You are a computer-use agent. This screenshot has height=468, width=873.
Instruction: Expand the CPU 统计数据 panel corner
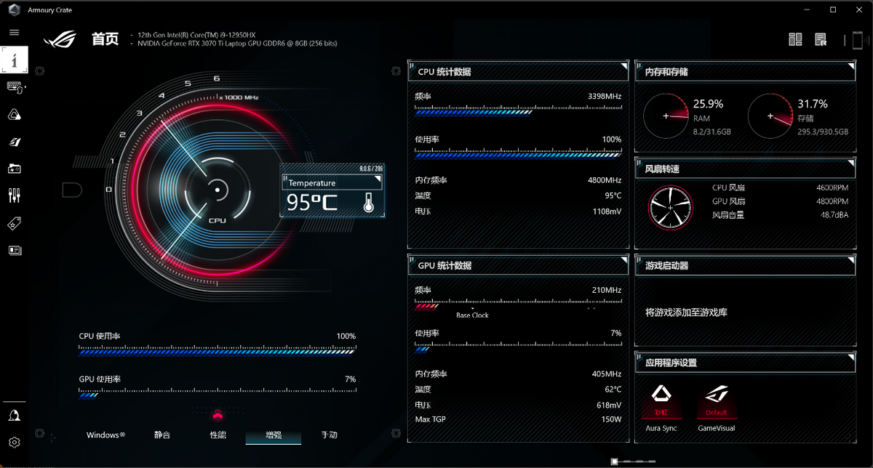click(623, 67)
